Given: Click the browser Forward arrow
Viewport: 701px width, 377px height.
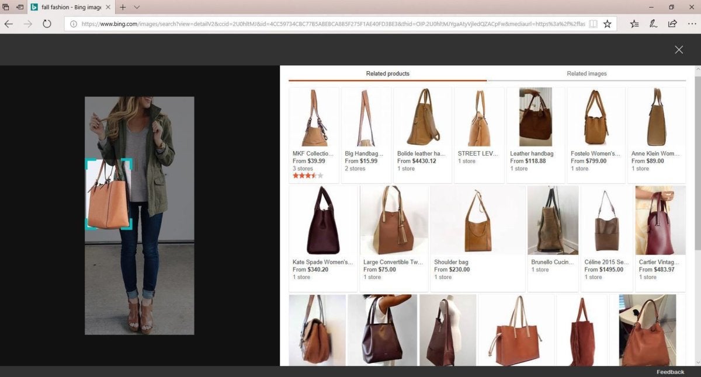Looking at the screenshot, I should (27, 24).
